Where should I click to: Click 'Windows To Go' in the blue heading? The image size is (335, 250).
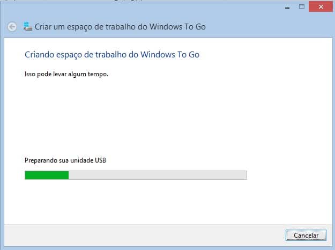pos(170,55)
